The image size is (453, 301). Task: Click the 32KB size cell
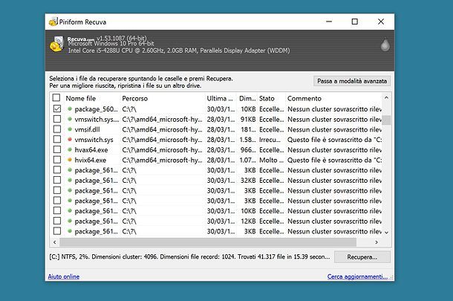tap(248, 181)
